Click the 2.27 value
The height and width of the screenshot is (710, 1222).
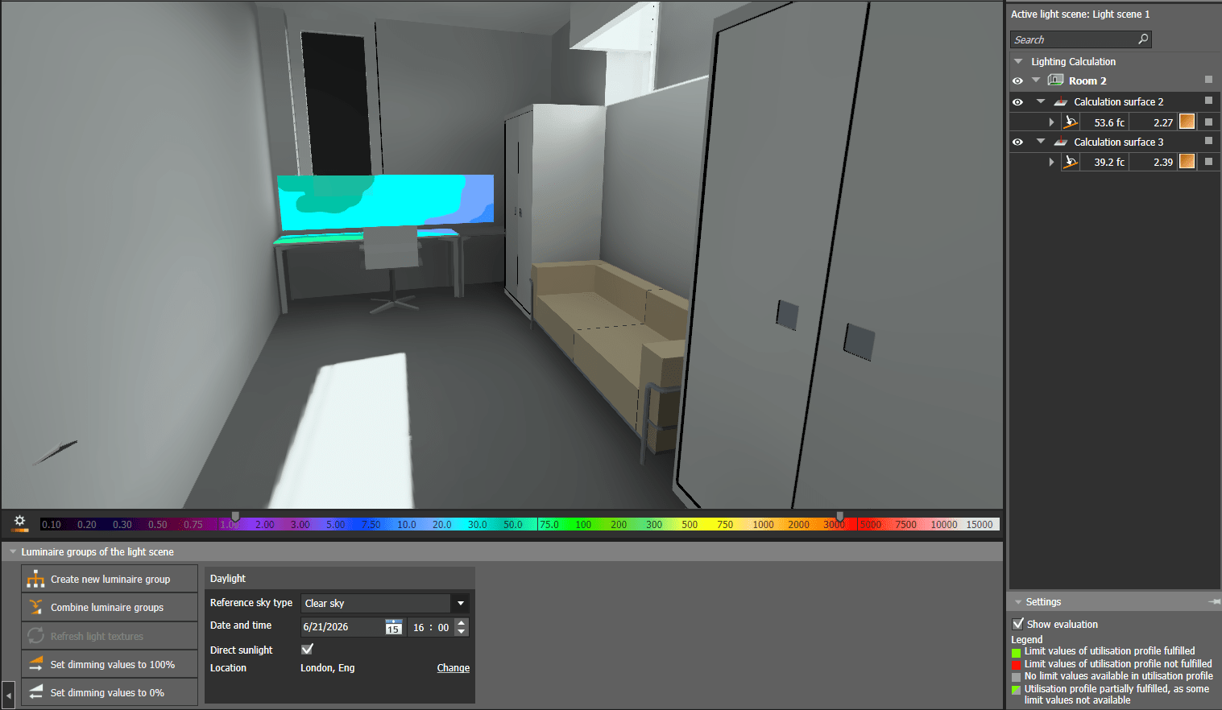pyautogui.click(x=1163, y=123)
